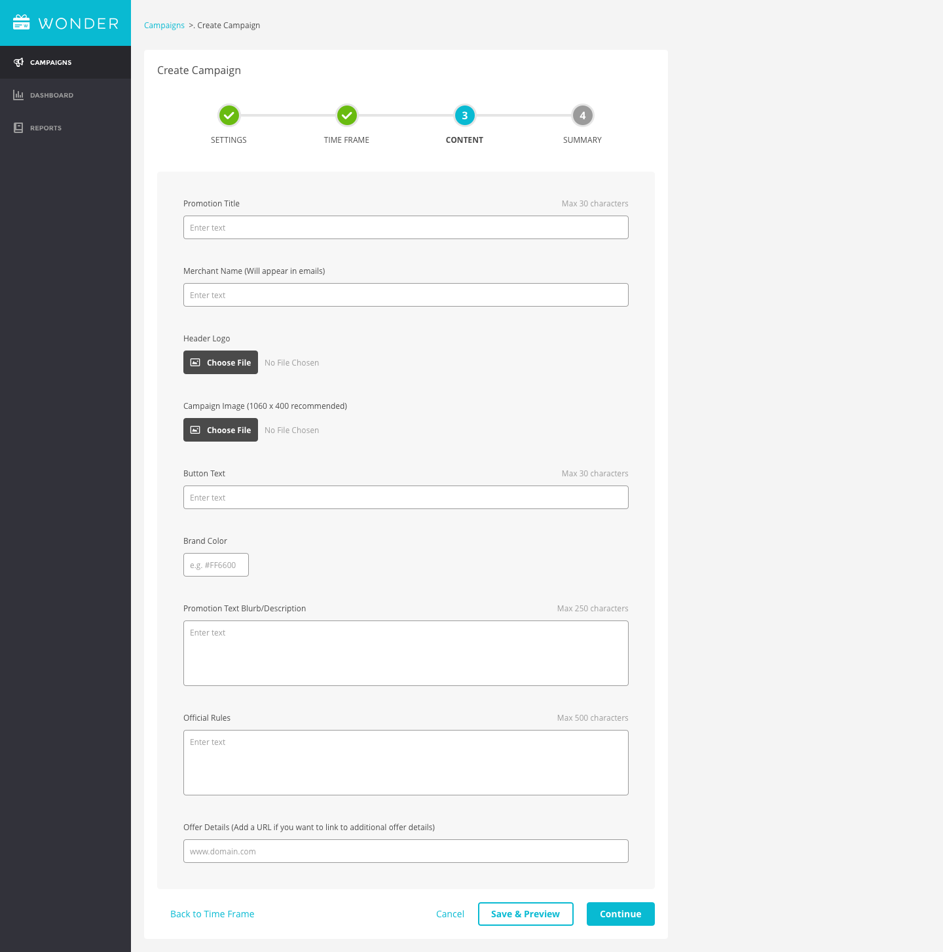Click the green checkmark on the Settings step
Screen dimensions: 943x952
229,115
